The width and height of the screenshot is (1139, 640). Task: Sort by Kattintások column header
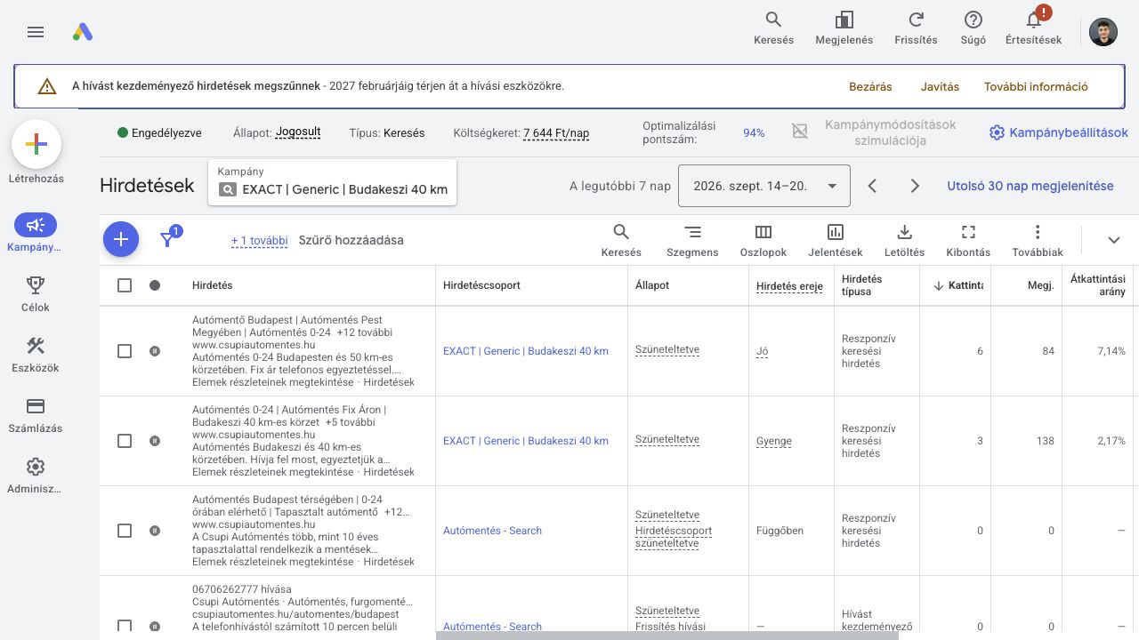(x=957, y=285)
